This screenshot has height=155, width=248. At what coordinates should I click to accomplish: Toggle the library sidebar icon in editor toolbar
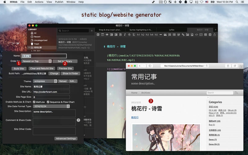point(98,35)
